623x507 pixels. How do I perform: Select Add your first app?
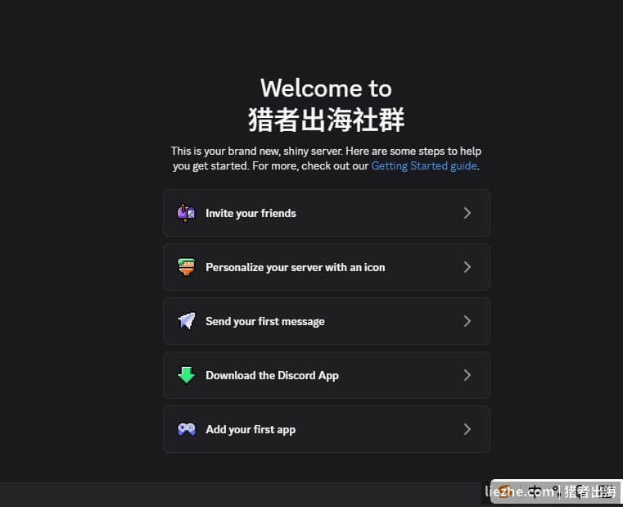[251, 429]
